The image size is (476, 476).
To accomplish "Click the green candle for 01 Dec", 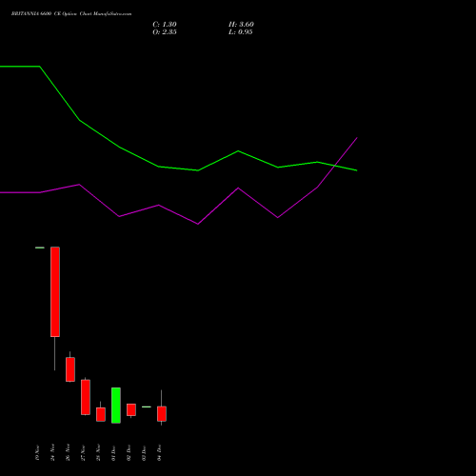I will click(x=116, y=406).
